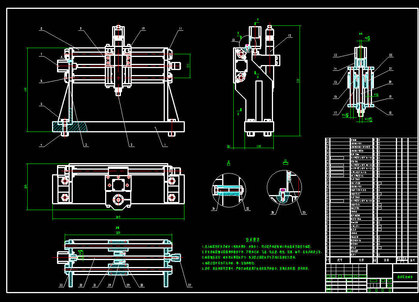419x302 pixels.
Task: Select part callout number 37
Action: pyautogui.click(x=190, y=285)
